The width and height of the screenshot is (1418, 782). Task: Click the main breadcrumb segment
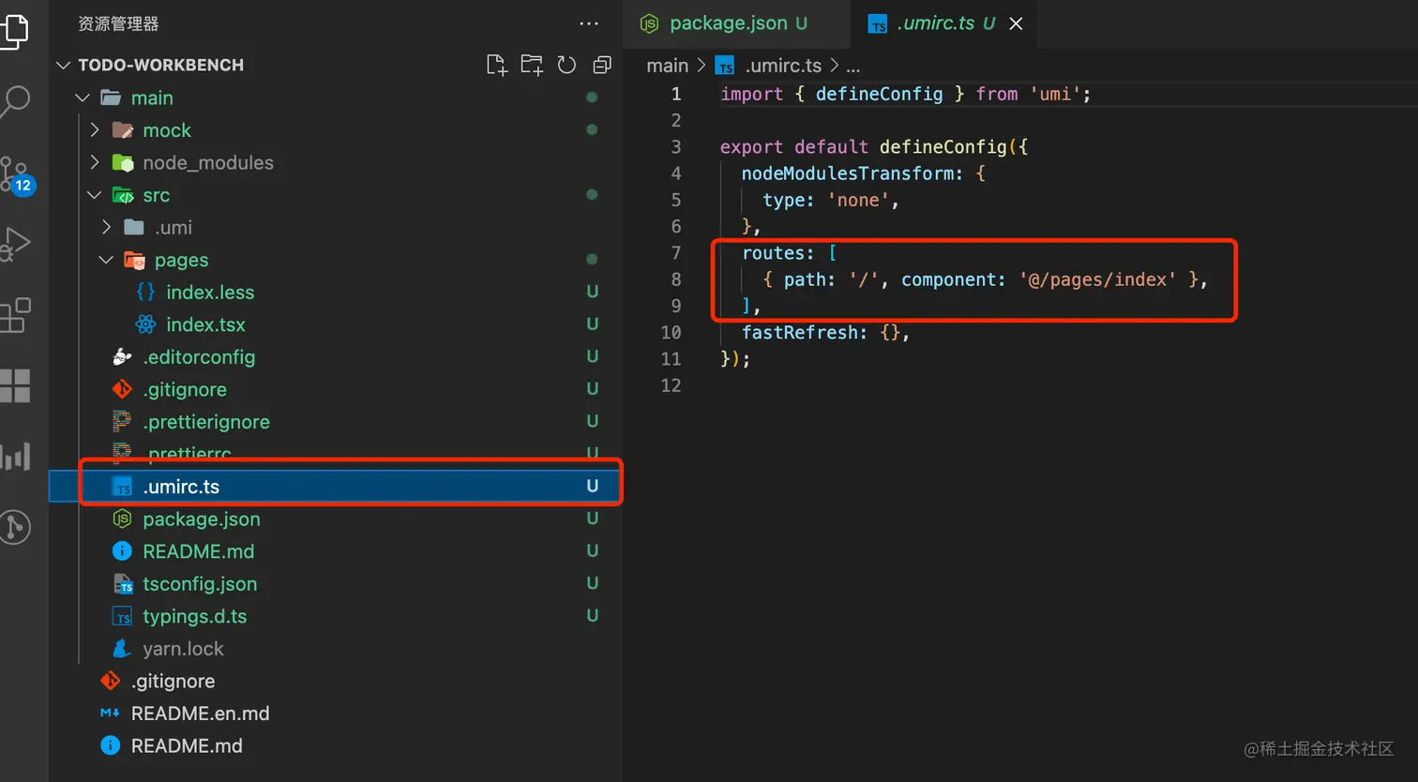pyautogui.click(x=668, y=66)
